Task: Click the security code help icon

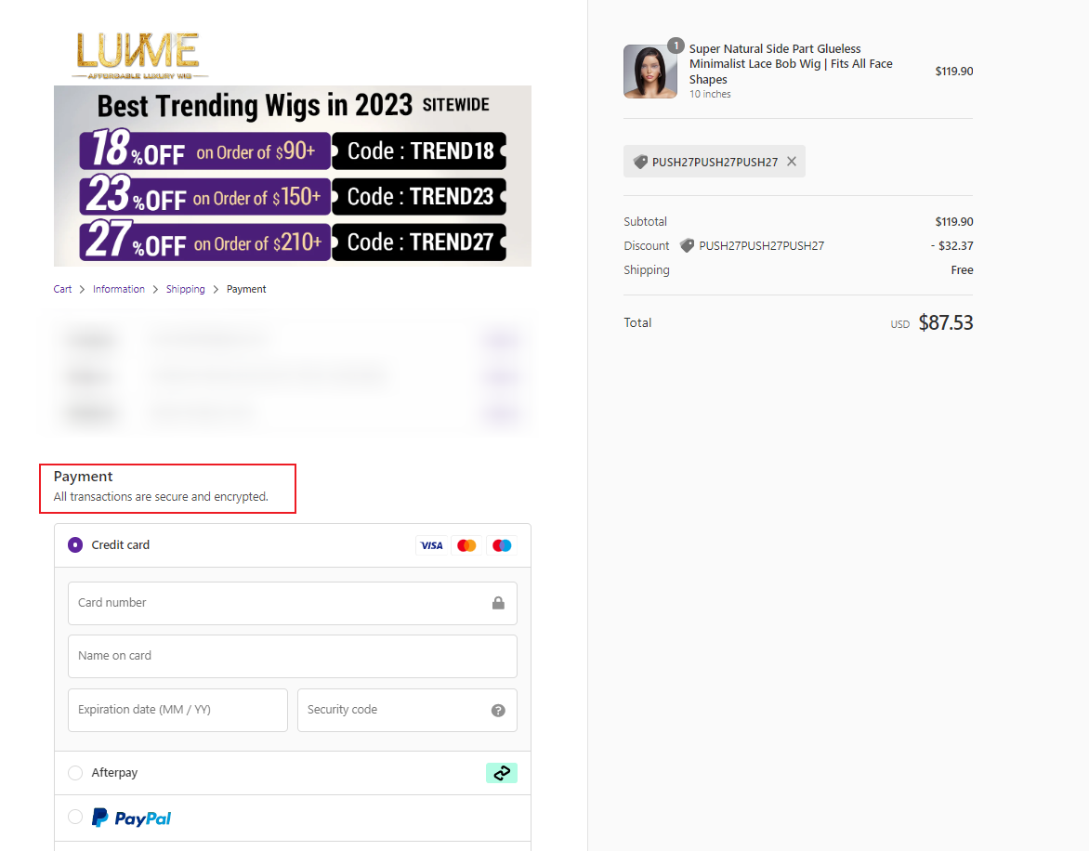Action: coord(498,711)
